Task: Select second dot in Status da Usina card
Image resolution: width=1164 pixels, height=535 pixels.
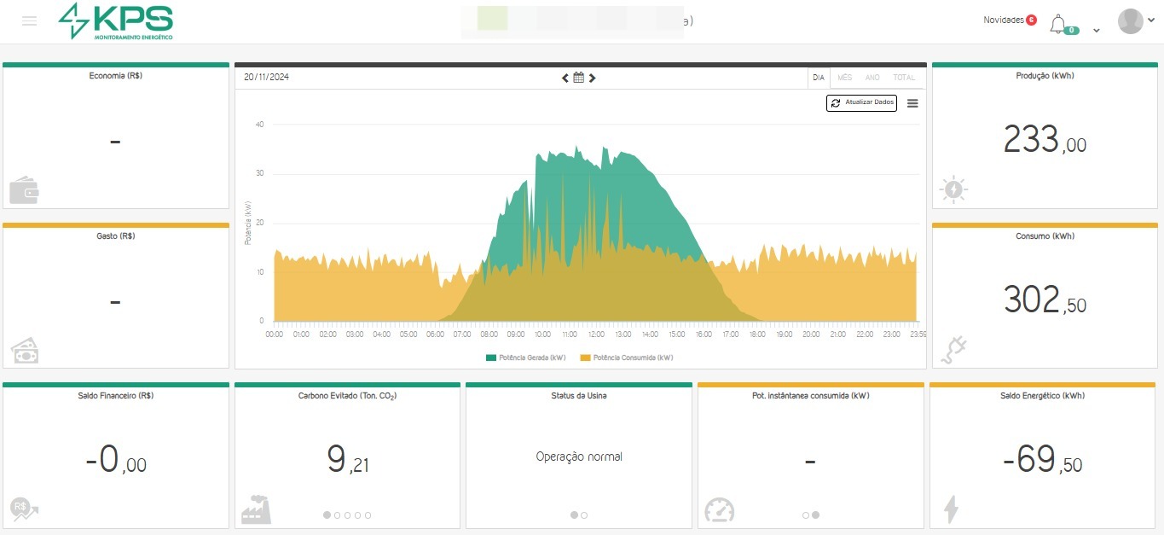Action: pyautogui.click(x=584, y=515)
